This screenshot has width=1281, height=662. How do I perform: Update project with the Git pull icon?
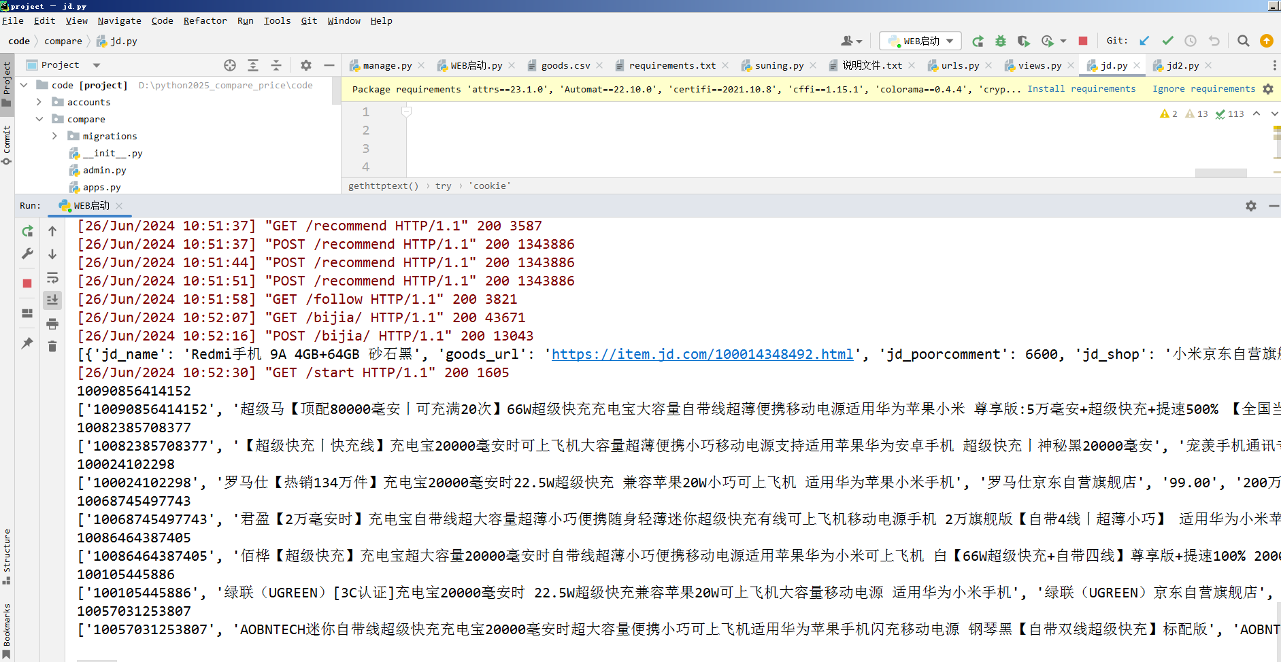pos(1144,41)
